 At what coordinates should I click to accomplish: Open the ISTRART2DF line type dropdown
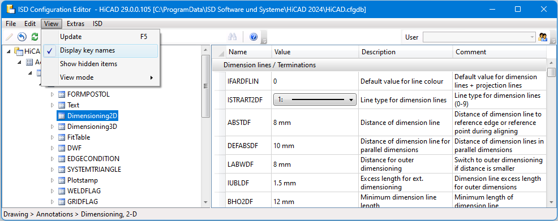315,100
